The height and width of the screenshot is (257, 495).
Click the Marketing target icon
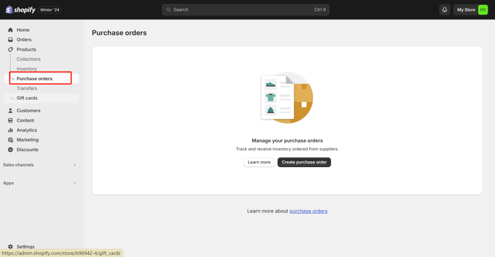(11, 140)
